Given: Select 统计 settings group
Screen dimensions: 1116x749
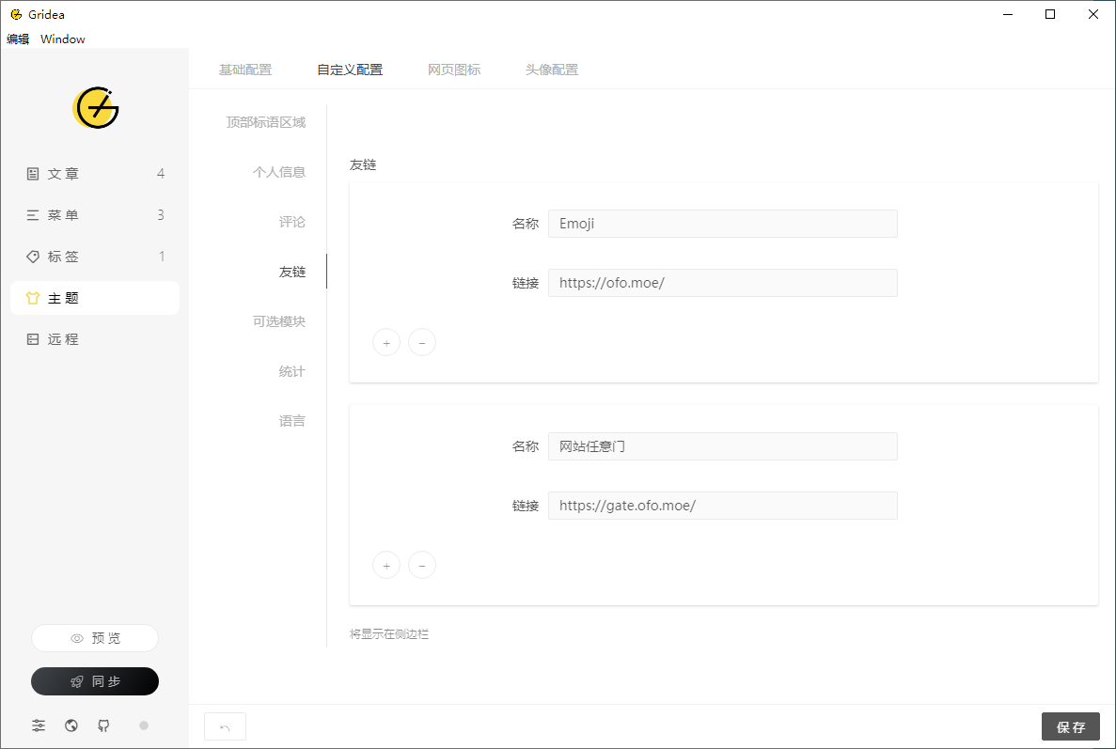Looking at the screenshot, I should [292, 371].
